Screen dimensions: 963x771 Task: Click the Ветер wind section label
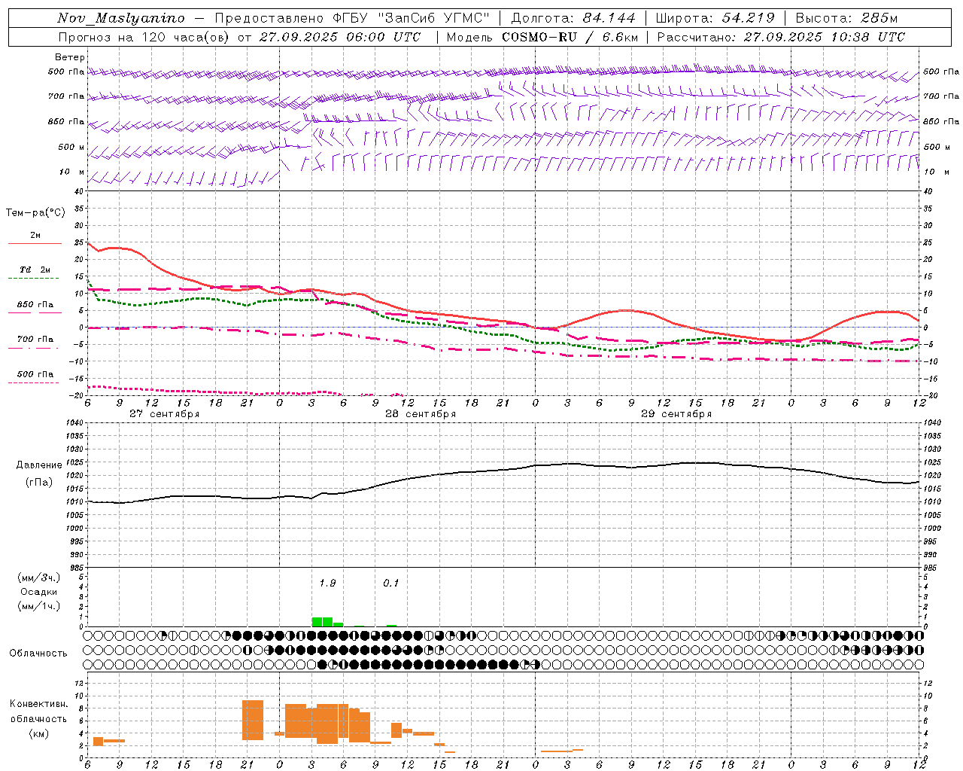pos(69,57)
